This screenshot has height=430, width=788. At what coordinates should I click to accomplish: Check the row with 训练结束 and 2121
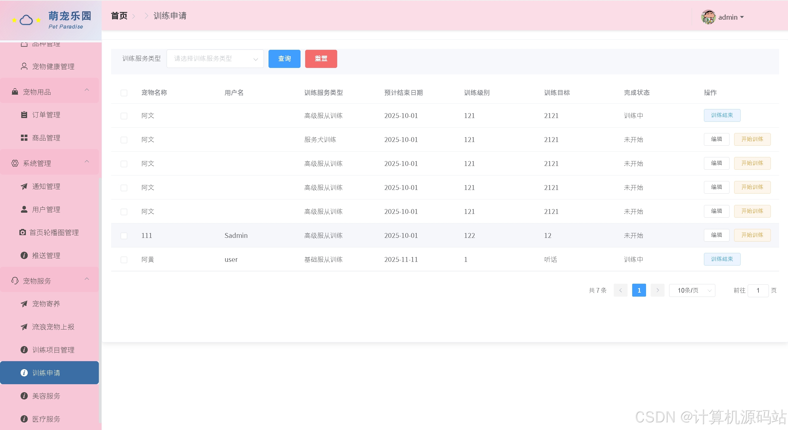coord(124,116)
